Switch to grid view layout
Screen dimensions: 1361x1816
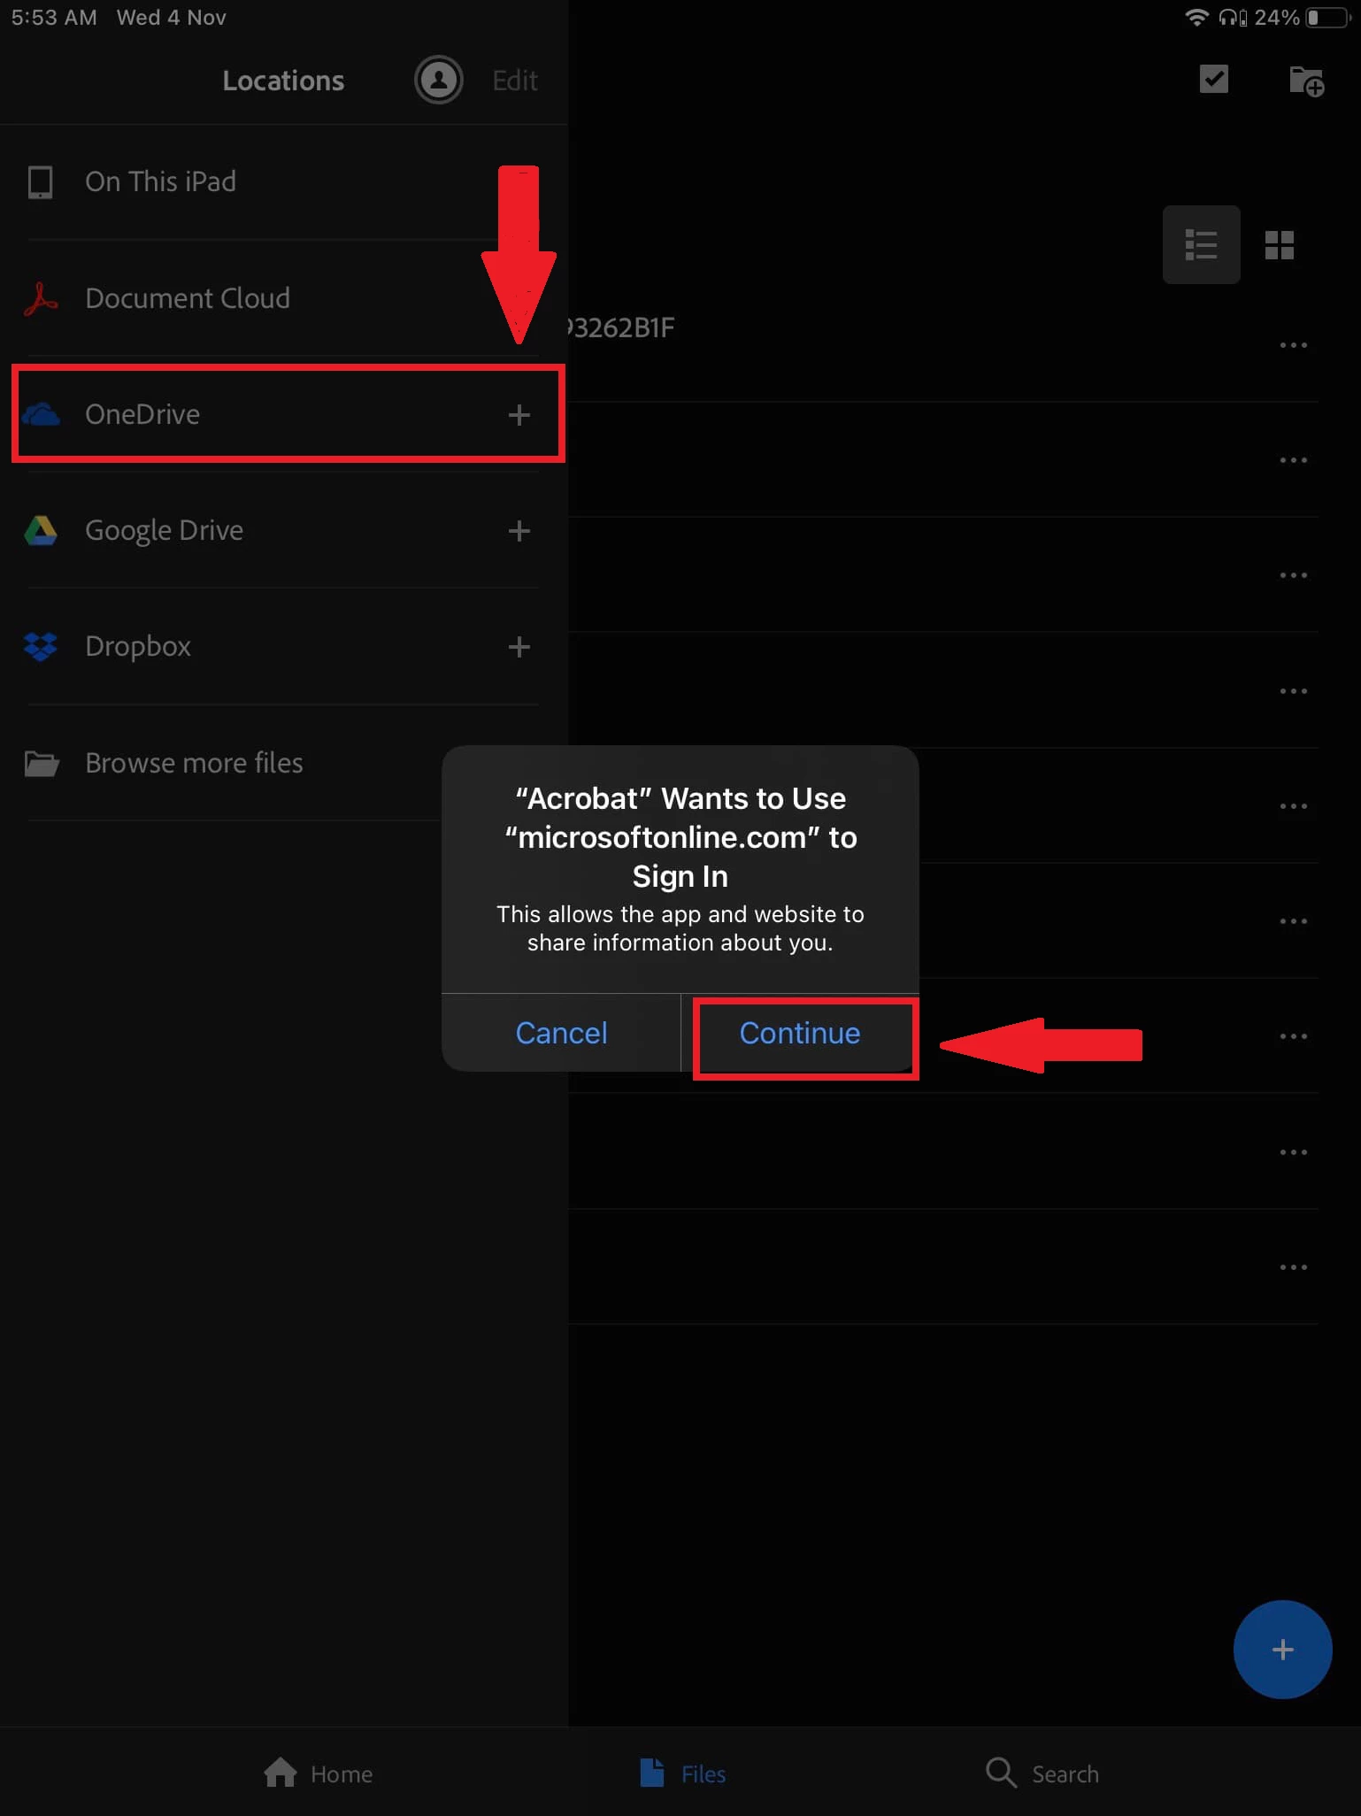point(1279,244)
